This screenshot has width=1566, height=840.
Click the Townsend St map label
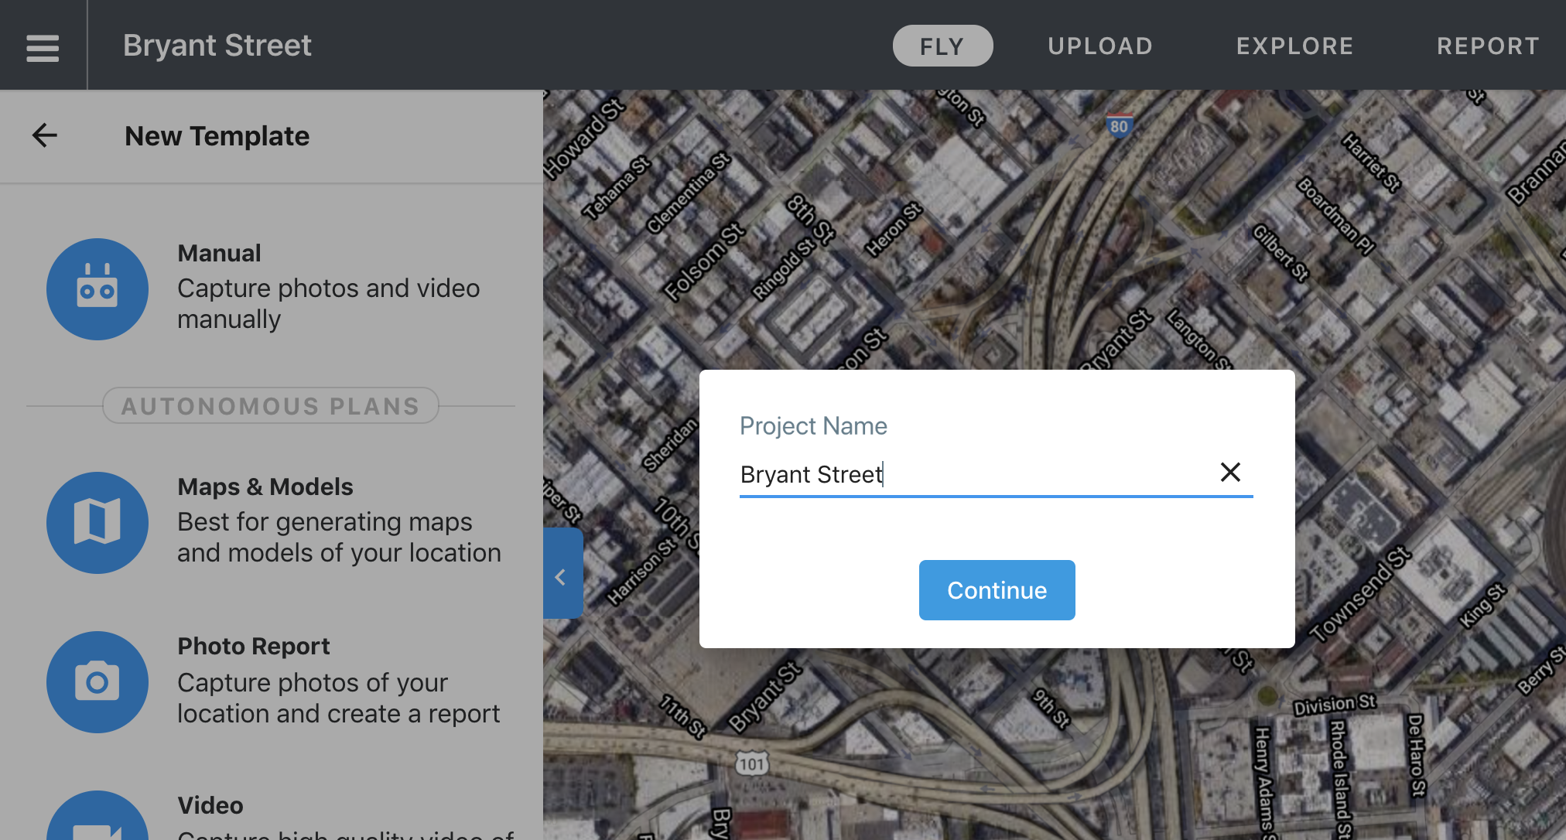point(1360,594)
